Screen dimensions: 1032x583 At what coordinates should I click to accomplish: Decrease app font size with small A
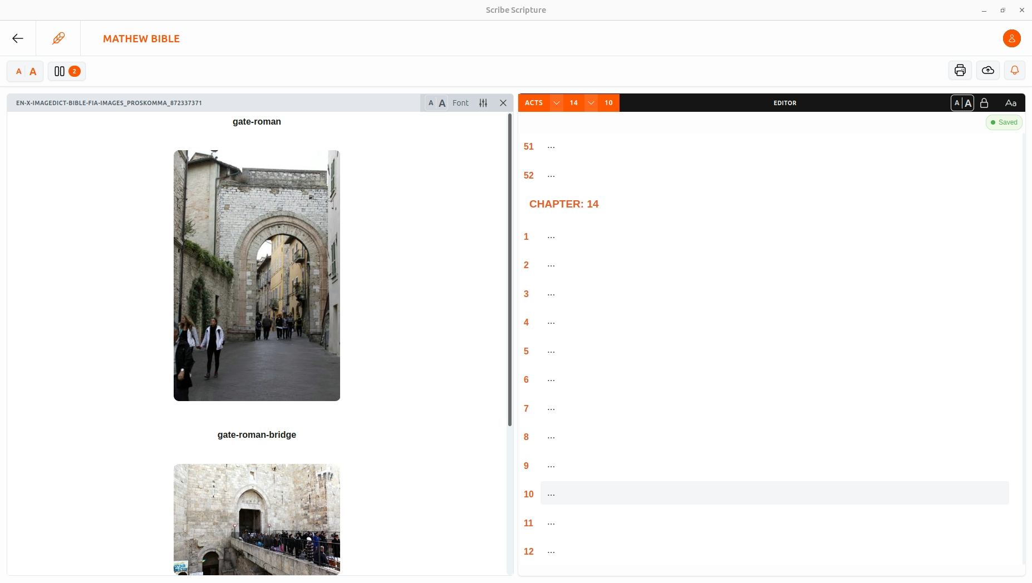coord(19,71)
